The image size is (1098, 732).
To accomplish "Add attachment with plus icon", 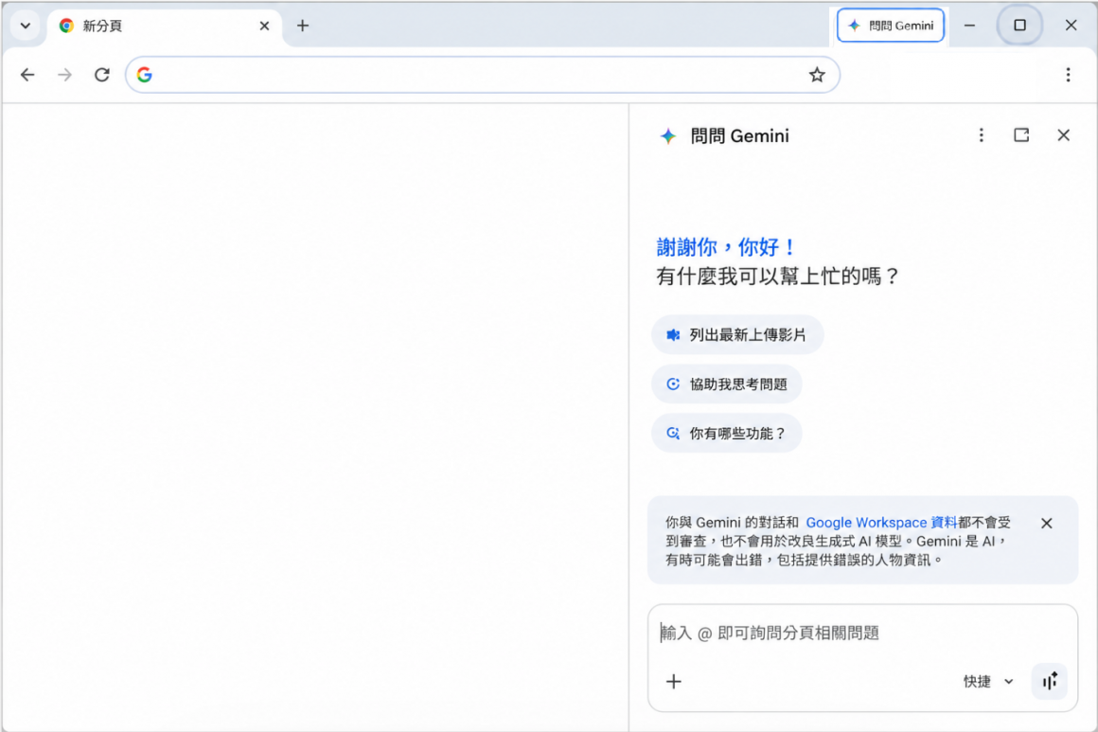I will click(x=674, y=682).
